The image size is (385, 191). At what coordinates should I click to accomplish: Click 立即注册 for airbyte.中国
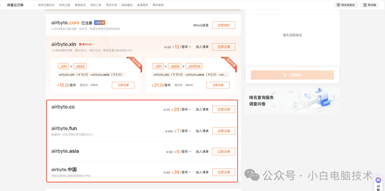(x=224, y=172)
